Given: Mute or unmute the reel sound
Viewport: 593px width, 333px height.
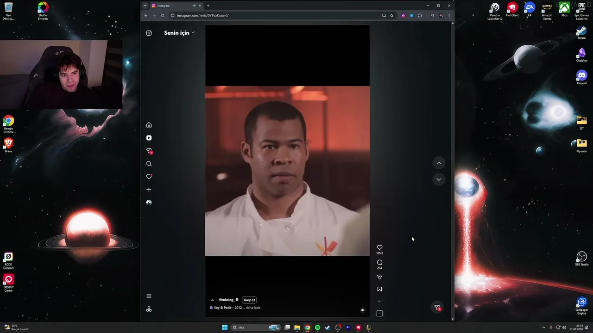Looking at the screenshot, I should tap(363, 310).
